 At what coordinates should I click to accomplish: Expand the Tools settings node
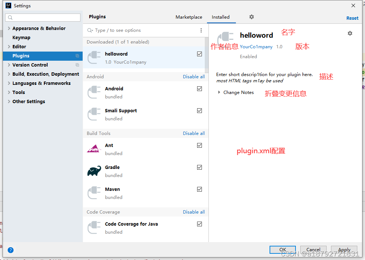point(9,93)
